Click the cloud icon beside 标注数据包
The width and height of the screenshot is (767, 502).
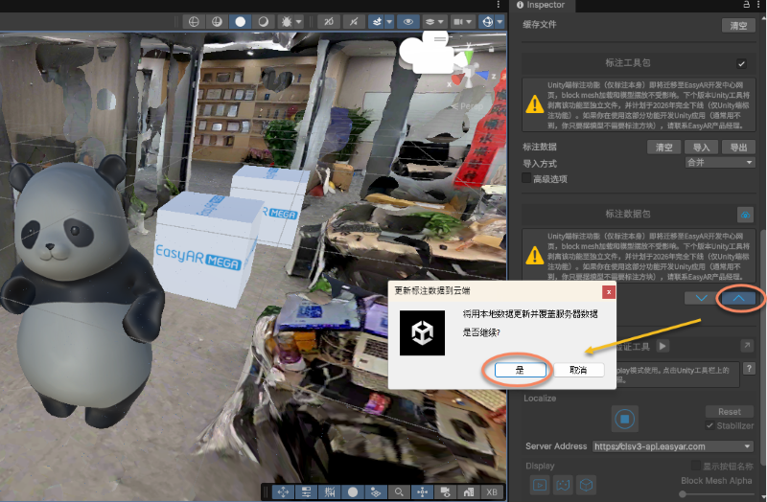pyautogui.click(x=746, y=215)
